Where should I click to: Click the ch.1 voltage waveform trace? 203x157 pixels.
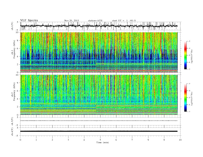click(x=99, y=26)
